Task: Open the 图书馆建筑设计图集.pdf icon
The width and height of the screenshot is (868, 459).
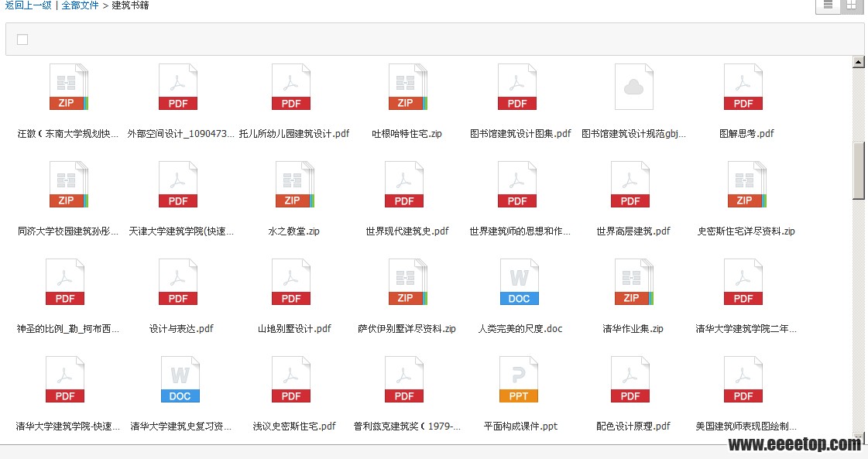Action: pyautogui.click(x=516, y=87)
